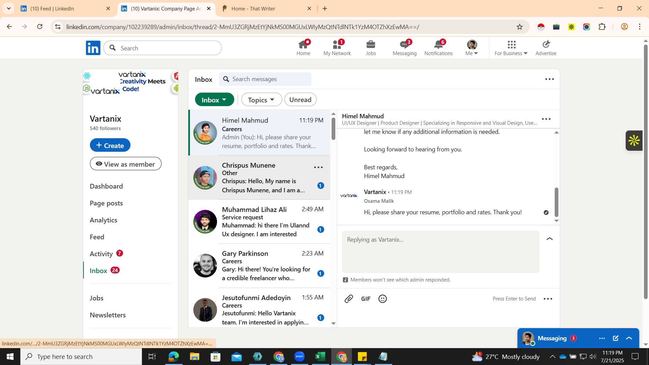
Task: Open the Jobs briefcase icon
Action: coord(371,48)
